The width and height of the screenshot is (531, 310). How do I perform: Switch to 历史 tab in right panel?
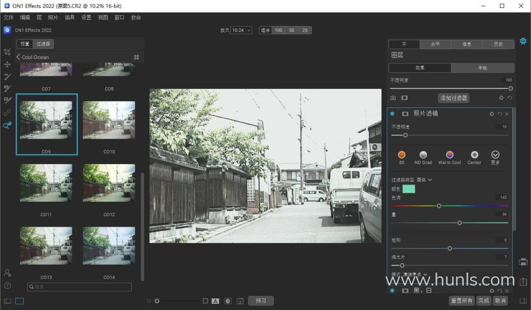(x=498, y=44)
